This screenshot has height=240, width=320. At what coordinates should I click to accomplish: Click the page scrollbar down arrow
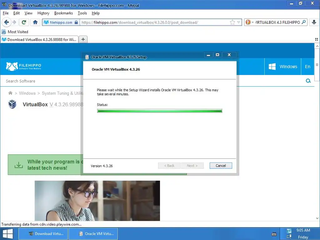click(317, 218)
